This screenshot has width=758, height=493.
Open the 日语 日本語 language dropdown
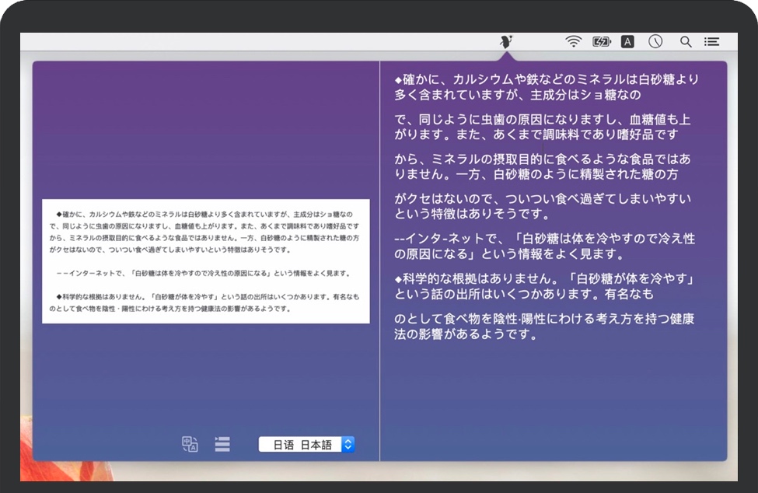307,445
